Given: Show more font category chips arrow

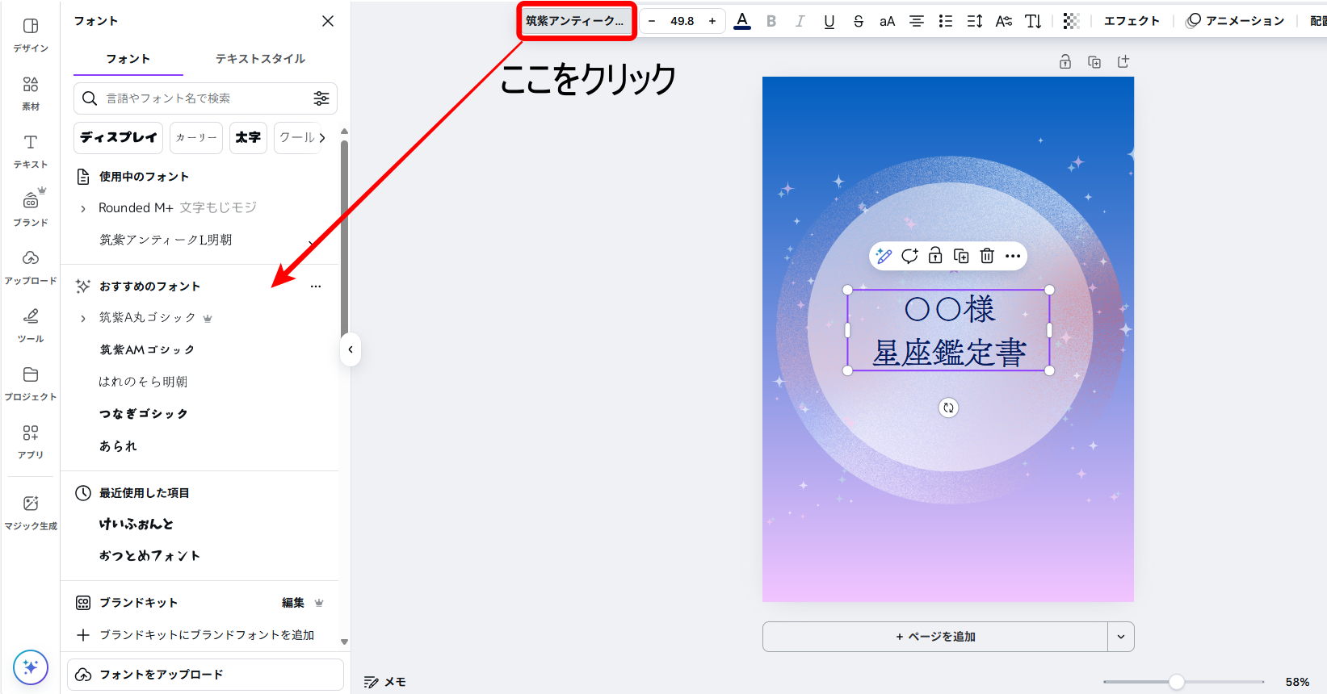Looking at the screenshot, I should pyautogui.click(x=322, y=138).
